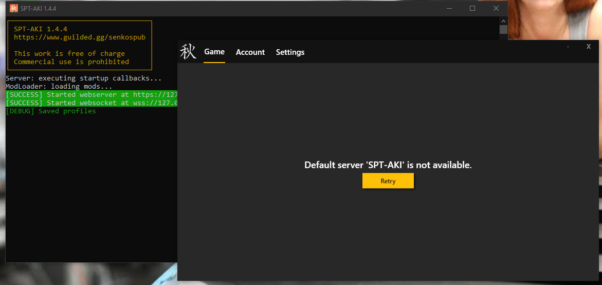Click the console scrollbar up arrow
This screenshot has width=602, height=285.
click(x=503, y=21)
